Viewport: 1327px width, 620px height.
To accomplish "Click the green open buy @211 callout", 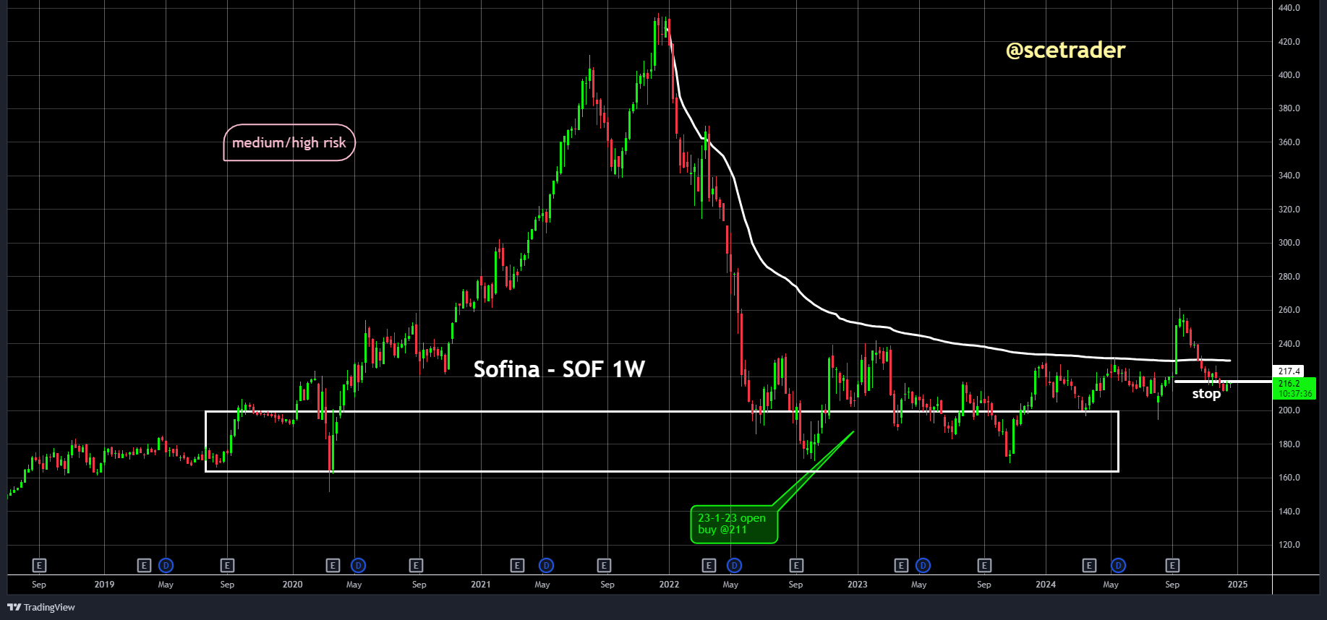I will [733, 524].
